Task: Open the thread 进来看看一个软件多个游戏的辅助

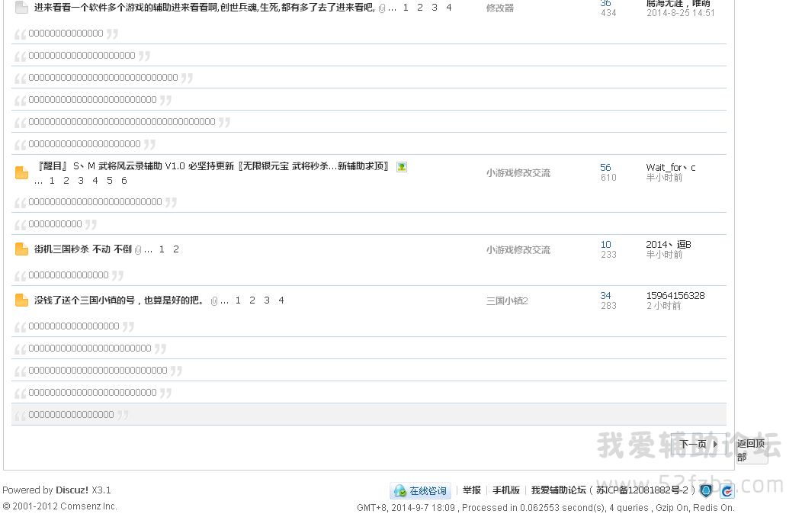Action: coord(204,8)
